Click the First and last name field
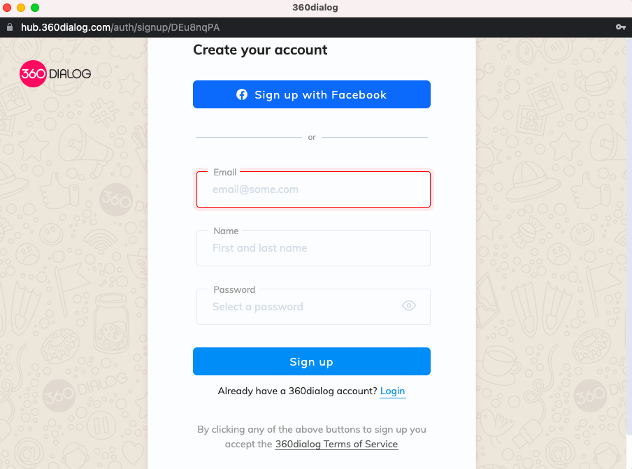Viewport: 632px width, 469px height. click(313, 248)
